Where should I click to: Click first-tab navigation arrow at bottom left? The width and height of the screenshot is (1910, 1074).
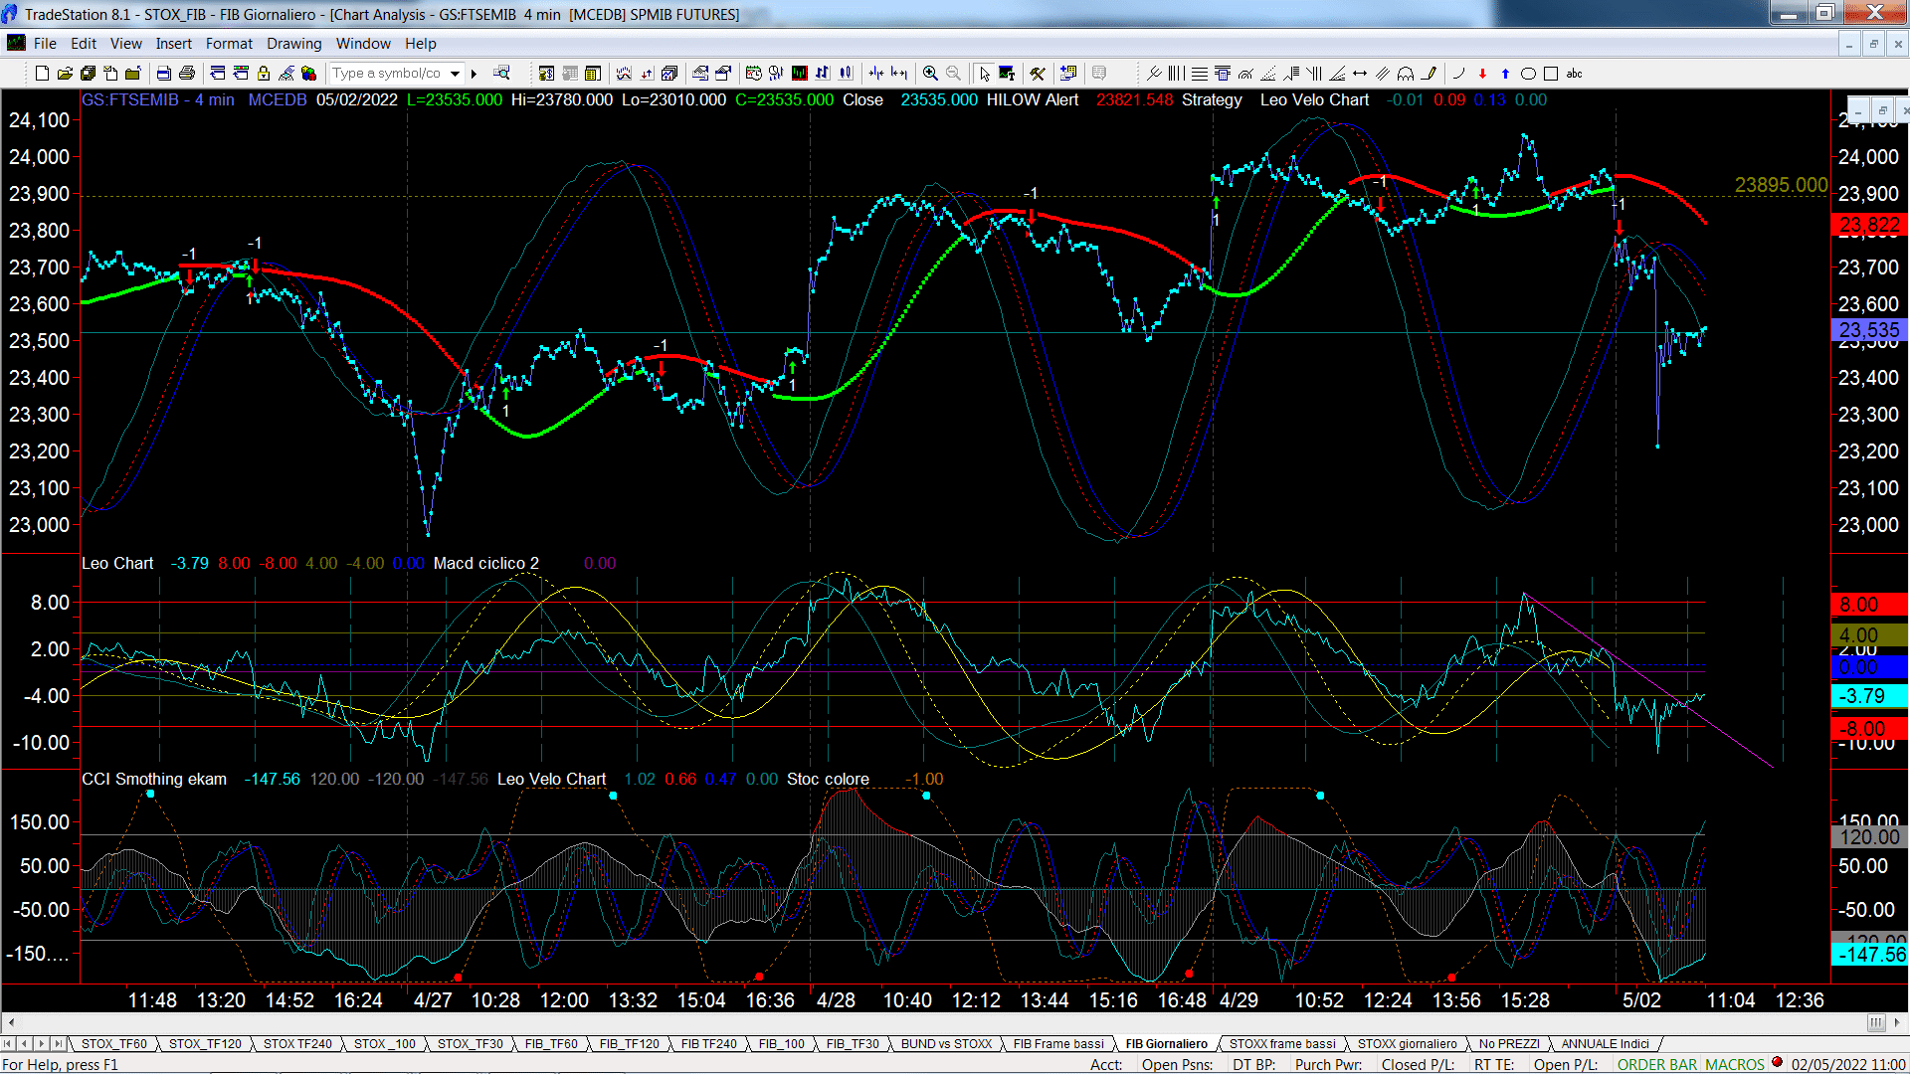(8, 1043)
